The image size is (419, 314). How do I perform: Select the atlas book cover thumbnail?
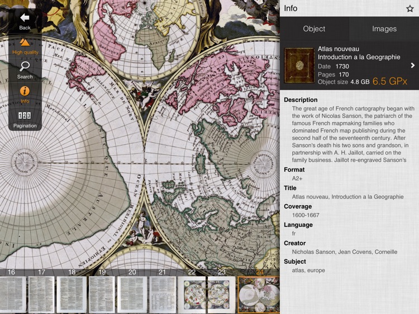click(x=299, y=66)
